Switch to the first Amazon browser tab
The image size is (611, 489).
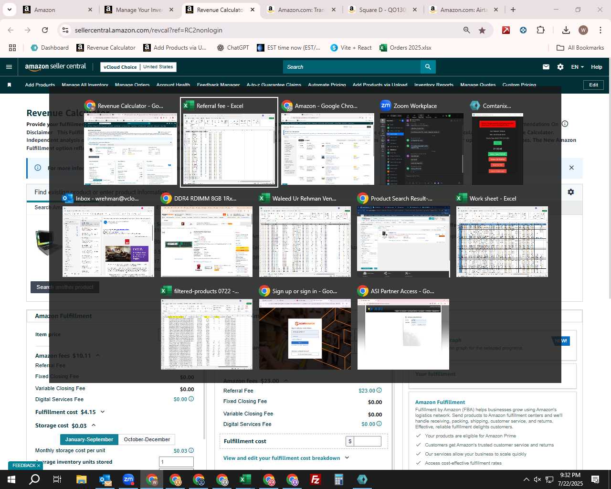[58, 10]
